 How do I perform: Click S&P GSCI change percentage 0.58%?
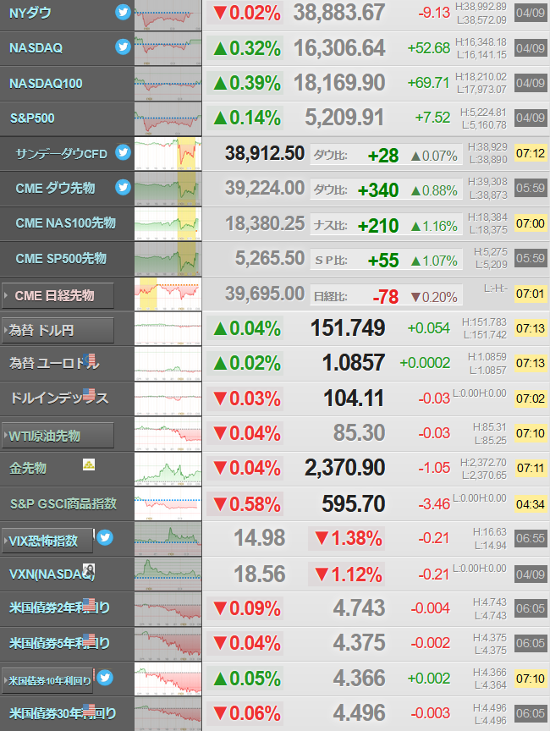pos(247,505)
